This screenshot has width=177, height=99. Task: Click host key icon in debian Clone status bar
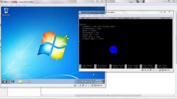click(163, 70)
